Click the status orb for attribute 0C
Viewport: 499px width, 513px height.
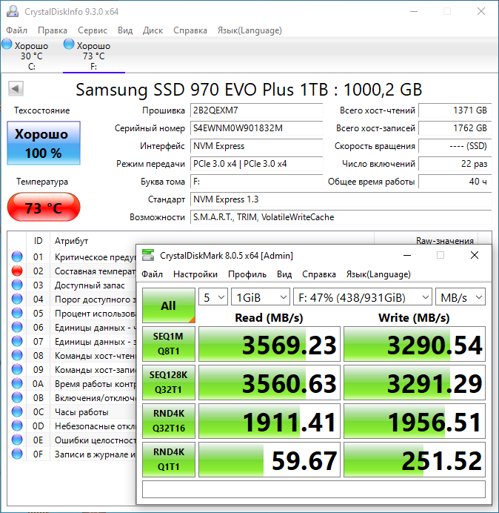[17, 411]
